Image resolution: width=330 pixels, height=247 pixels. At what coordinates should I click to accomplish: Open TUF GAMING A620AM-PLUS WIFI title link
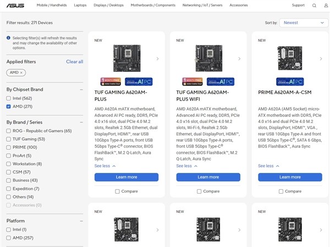[x=202, y=96]
